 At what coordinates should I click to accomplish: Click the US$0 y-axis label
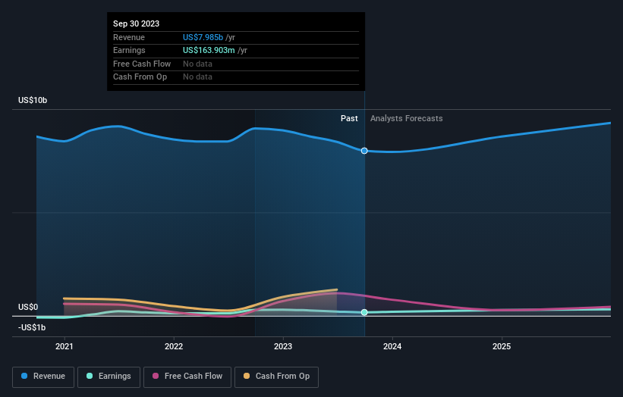click(28, 307)
